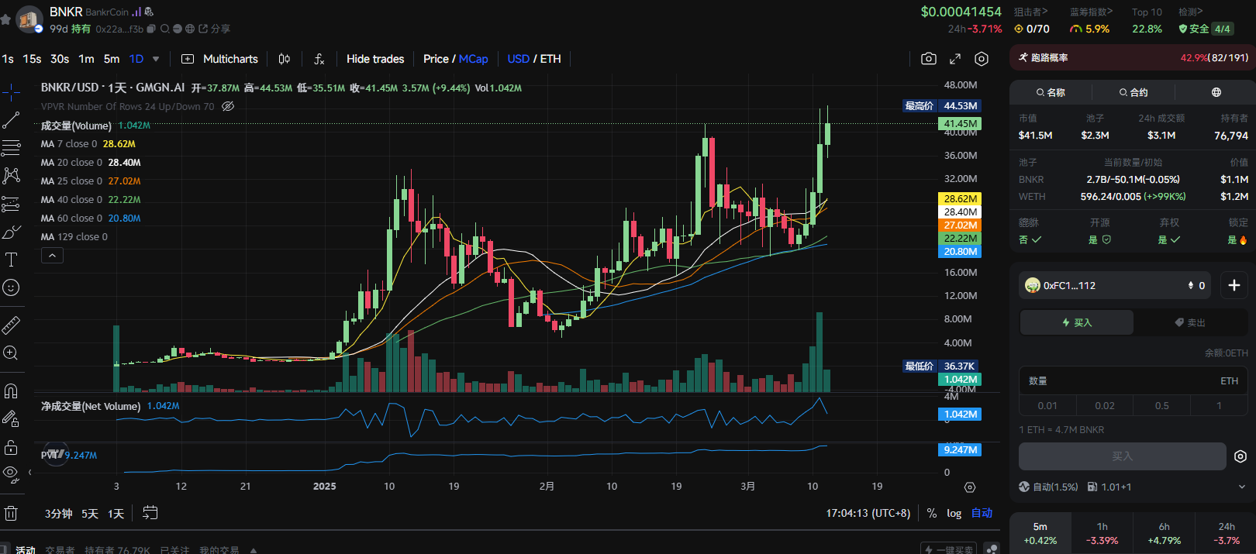
Task: Toggle VPVR indicator visibility eye
Action: click(x=228, y=107)
